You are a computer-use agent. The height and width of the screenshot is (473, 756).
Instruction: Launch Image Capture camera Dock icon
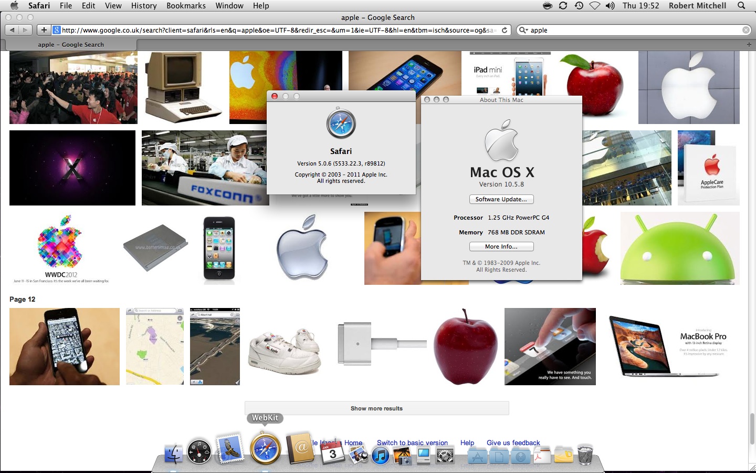click(402, 455)
